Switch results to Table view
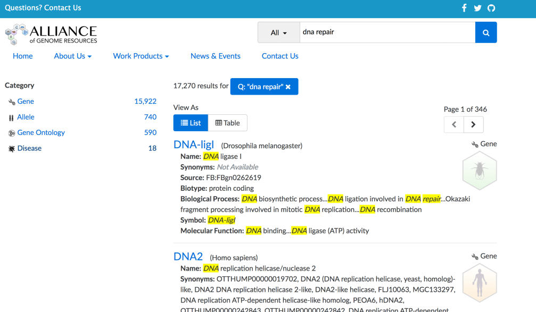536x312 pixels. click(x=227, y=123)
